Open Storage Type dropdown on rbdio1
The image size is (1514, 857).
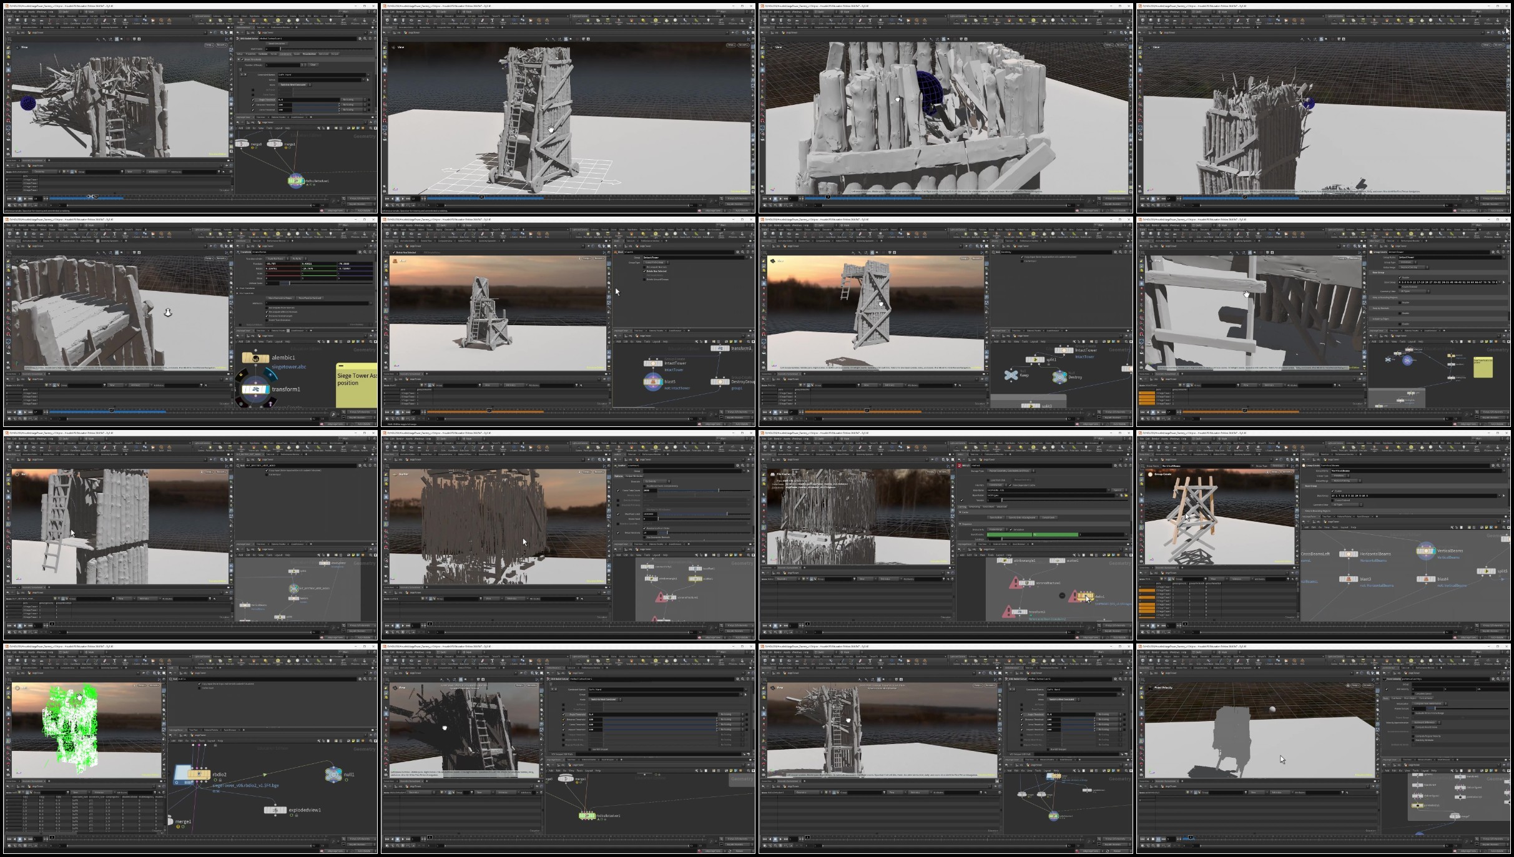1012,471
